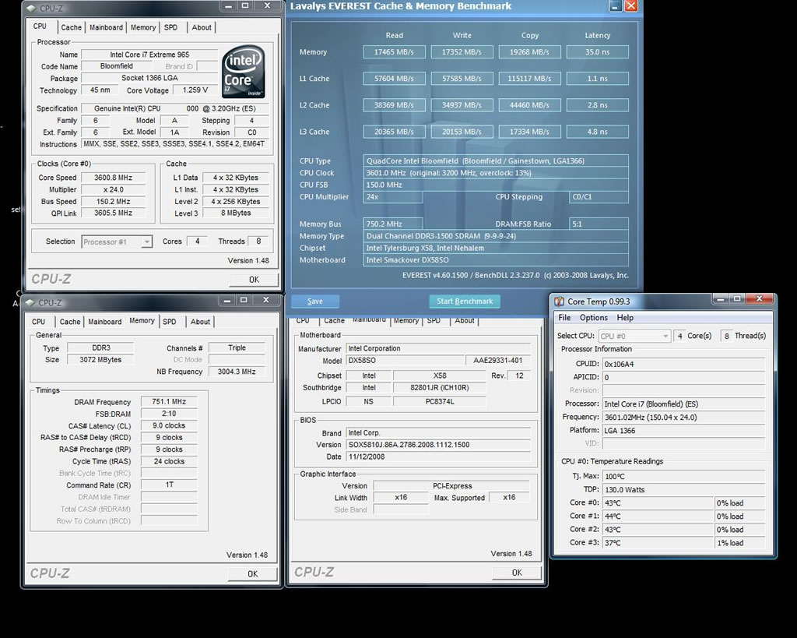
Task: Click the Core Speed value 3600.8 MHz
Action: point(113,178)
